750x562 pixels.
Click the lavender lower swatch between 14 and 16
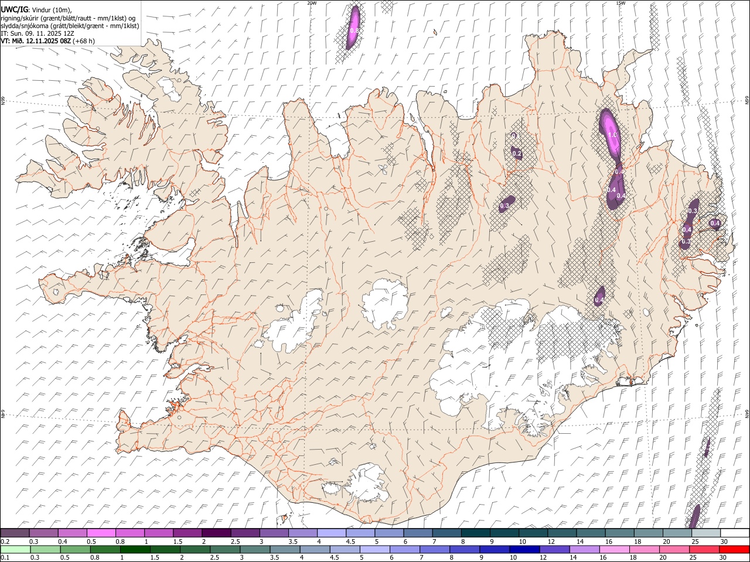pos(584,549)
